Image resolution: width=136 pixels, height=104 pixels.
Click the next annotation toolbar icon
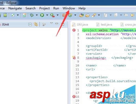click(x=106, y=15)
